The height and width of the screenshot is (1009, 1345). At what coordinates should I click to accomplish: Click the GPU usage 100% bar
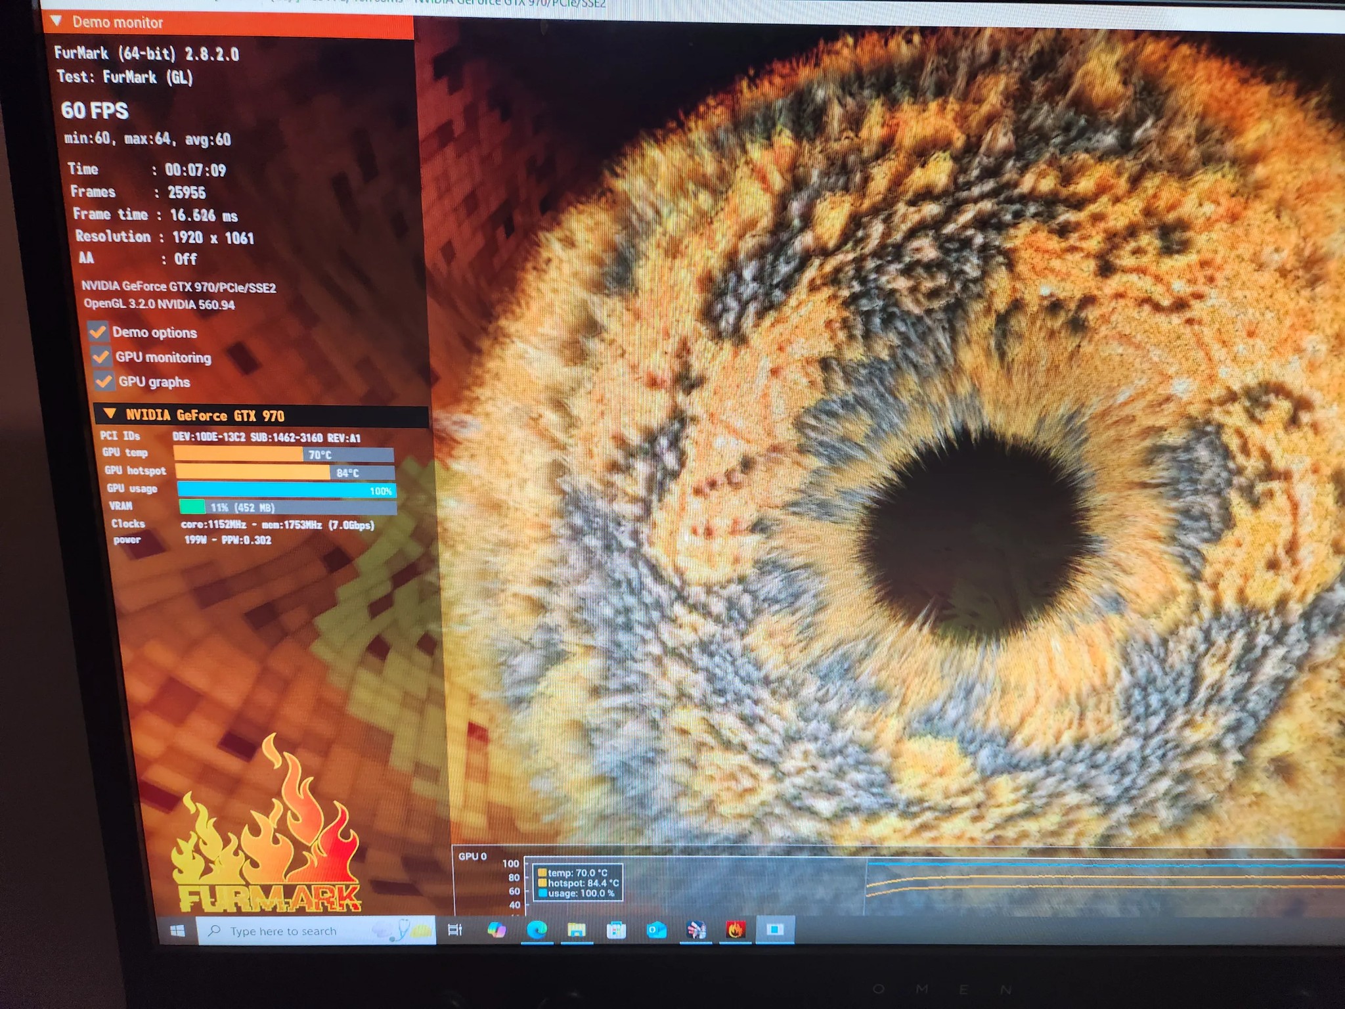[286, 489]
